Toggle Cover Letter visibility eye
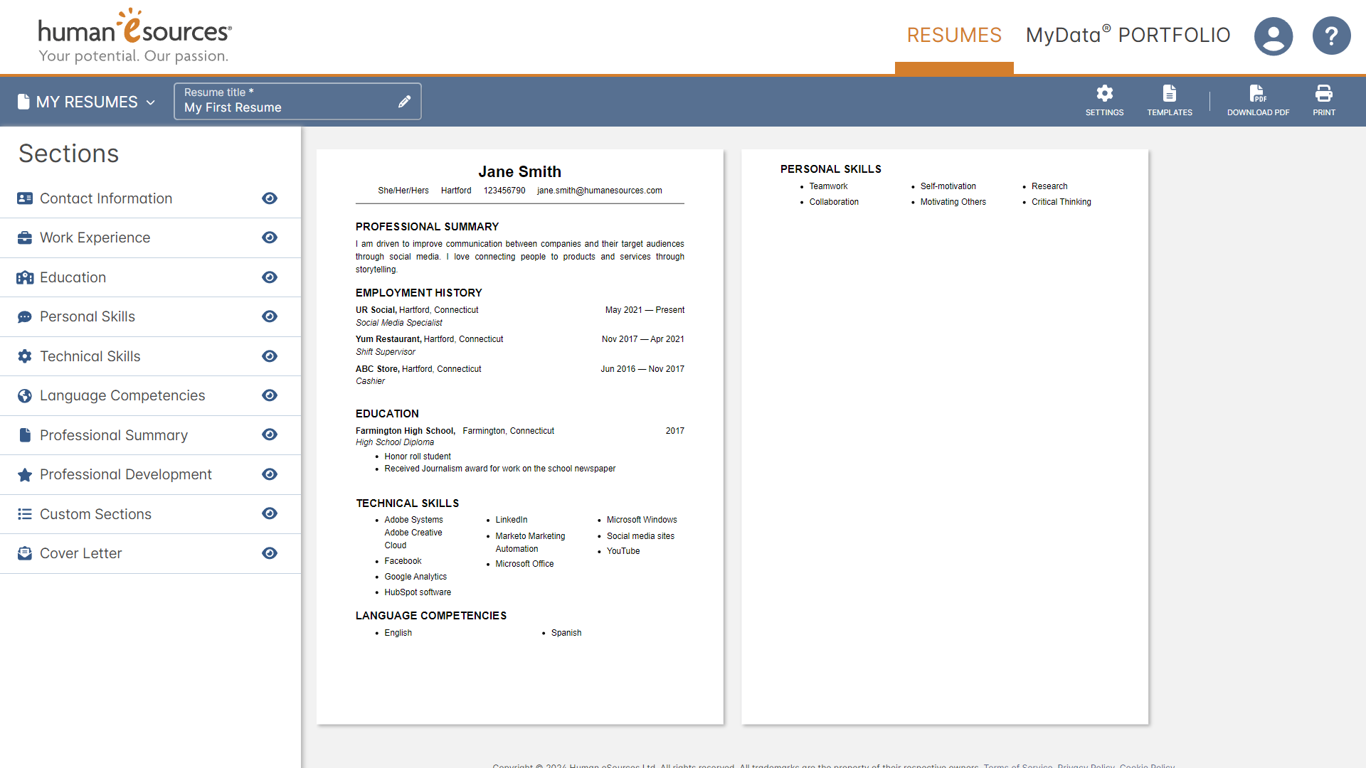1366x768 pixels. pyautogui.click(x=270, y=553)
